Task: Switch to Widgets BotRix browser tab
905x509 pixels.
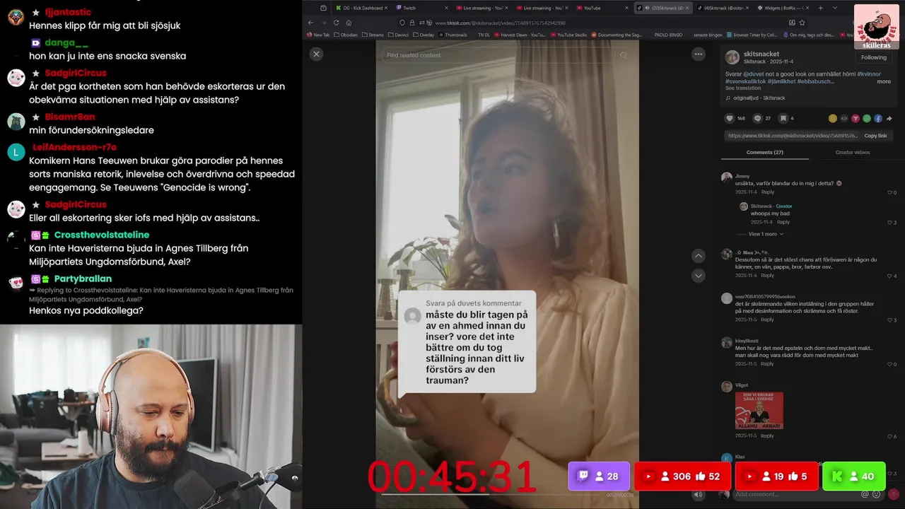Action: [x=781, y=8]
